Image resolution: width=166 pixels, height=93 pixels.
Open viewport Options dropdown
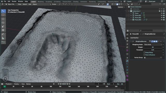coord(121,7)
